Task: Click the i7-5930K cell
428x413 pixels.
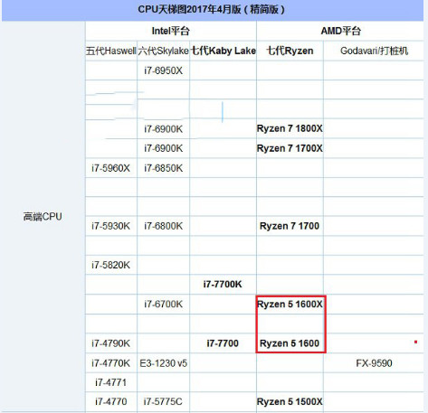Action: (x=110, y=226)
